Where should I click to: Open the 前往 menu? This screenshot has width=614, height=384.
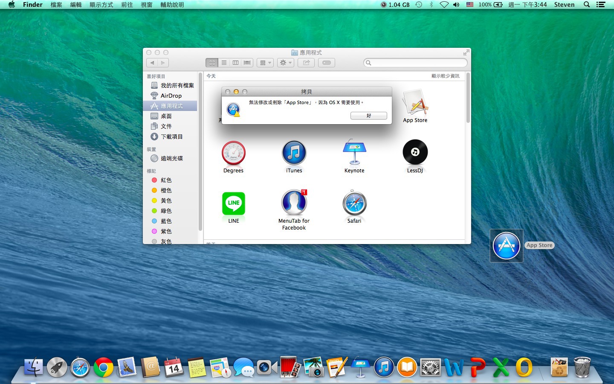[127, 5]
